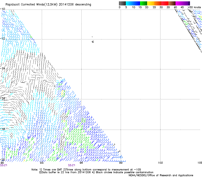Click the '-18' latitude axis label
202x177 pixels.
point(2,129)
